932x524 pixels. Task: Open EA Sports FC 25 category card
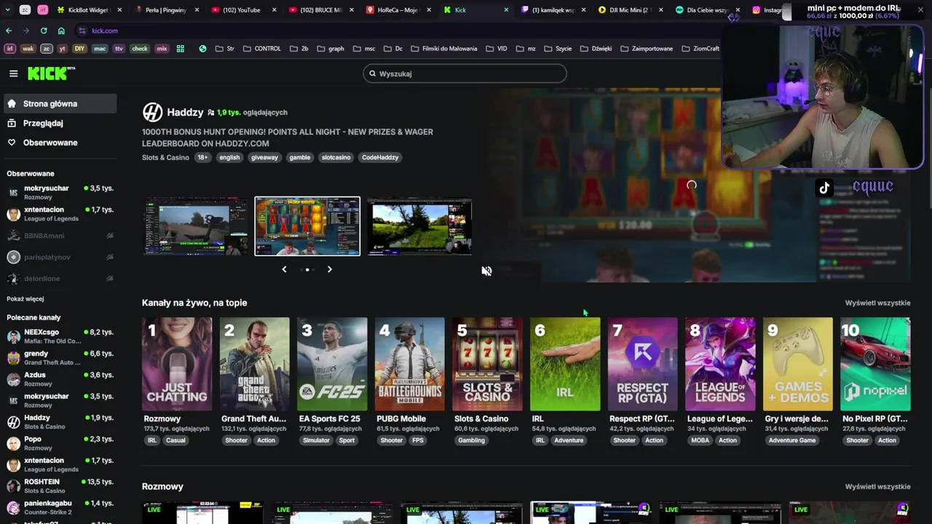tap(332, 364)
